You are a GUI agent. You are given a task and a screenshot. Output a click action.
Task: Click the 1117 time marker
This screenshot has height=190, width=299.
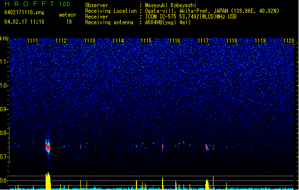click(x=203, y=40)
